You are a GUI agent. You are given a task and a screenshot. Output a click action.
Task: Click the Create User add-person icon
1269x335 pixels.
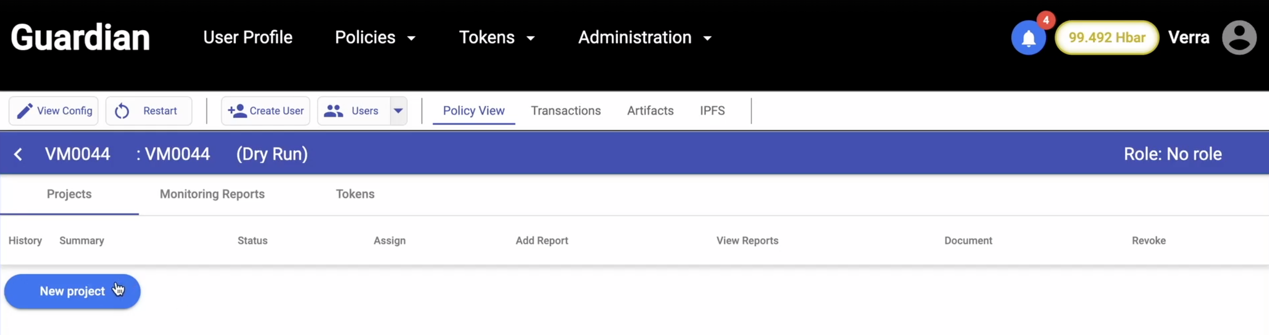pos(237,111)
